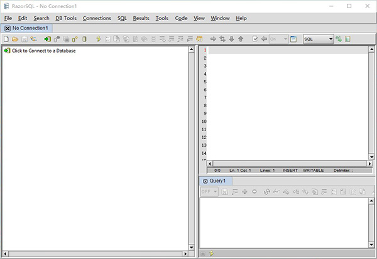Image resolution: width=377 pixels, height=259 pixels.
Task: Click the right arrow icon in toolbar
Action: pos(214,39)
